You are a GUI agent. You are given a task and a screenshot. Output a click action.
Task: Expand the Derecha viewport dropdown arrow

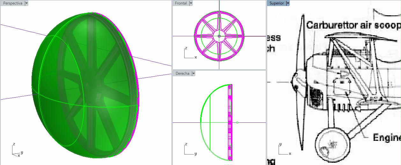[193, 73]
